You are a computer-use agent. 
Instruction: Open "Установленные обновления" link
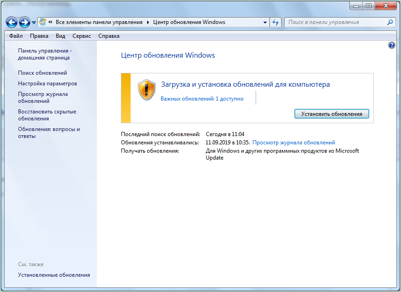pos(54,275)
